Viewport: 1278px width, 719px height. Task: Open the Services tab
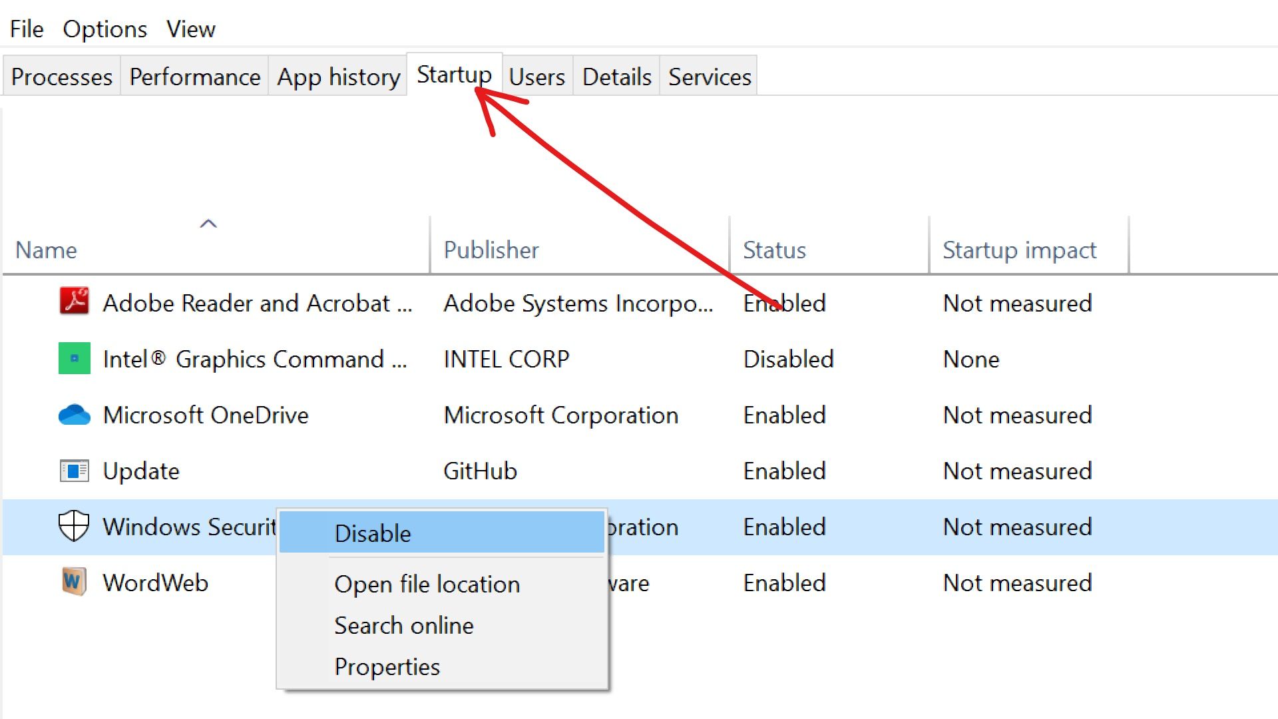[710, 77]
